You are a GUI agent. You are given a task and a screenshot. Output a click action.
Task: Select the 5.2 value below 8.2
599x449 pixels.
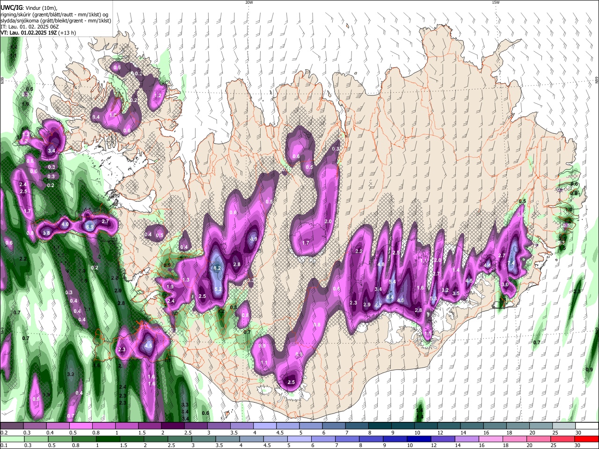pos(218,290)
